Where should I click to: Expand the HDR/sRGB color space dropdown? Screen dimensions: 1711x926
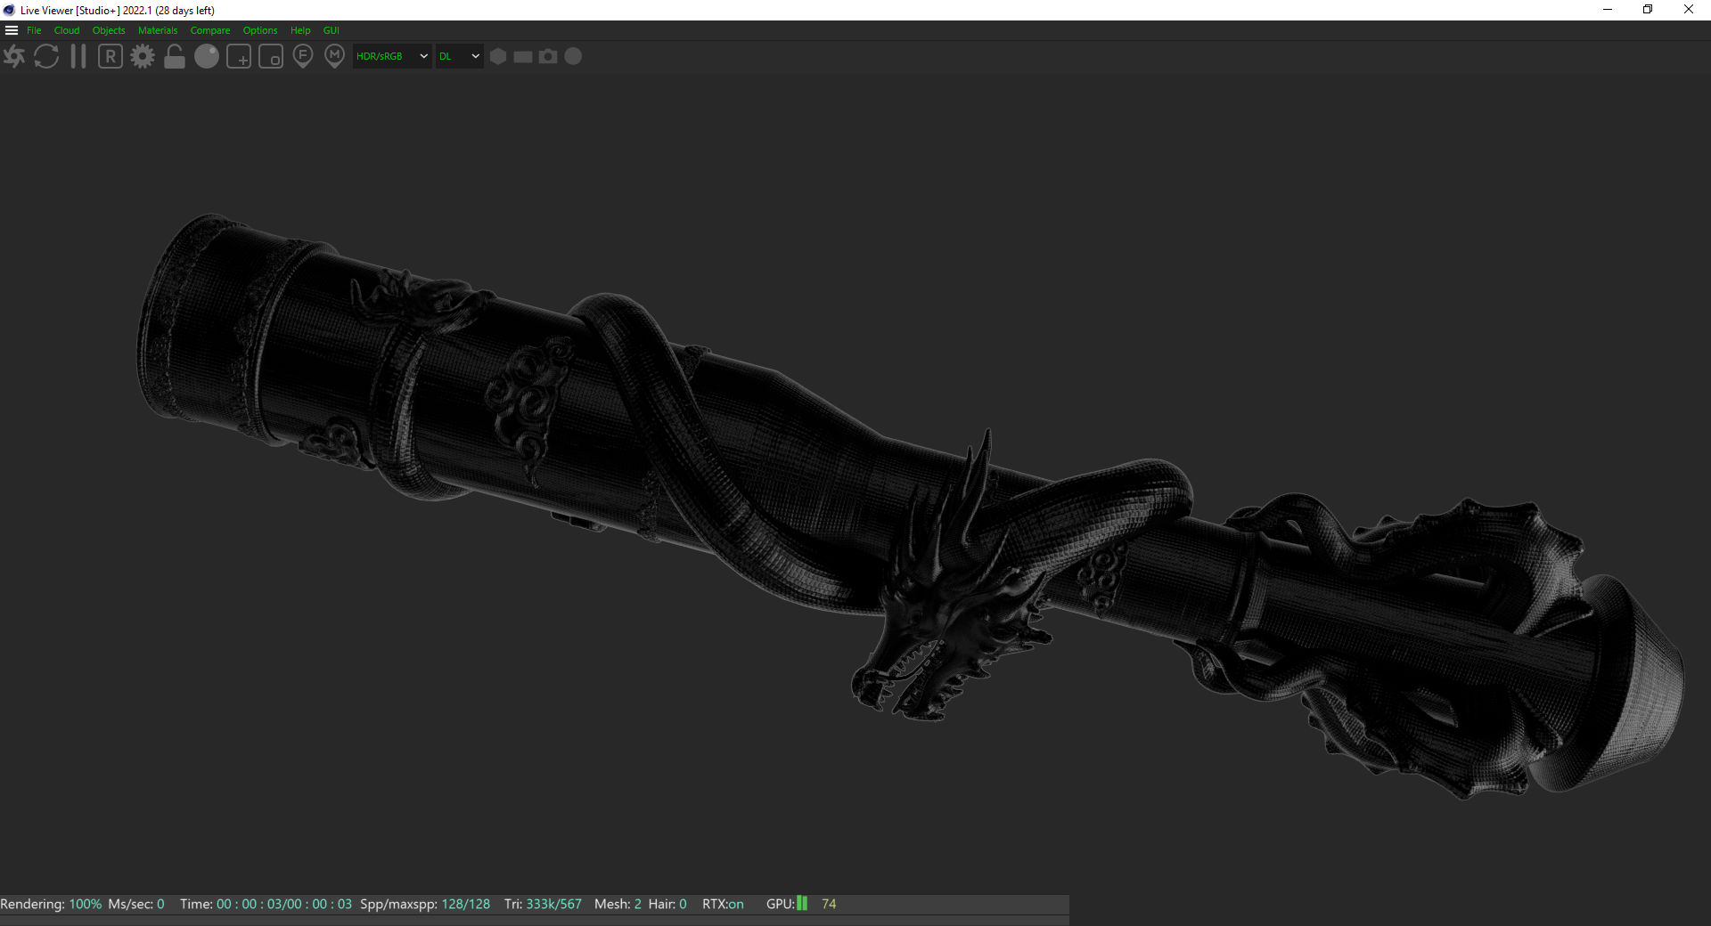pyautogui.click(x=392, y=56)
